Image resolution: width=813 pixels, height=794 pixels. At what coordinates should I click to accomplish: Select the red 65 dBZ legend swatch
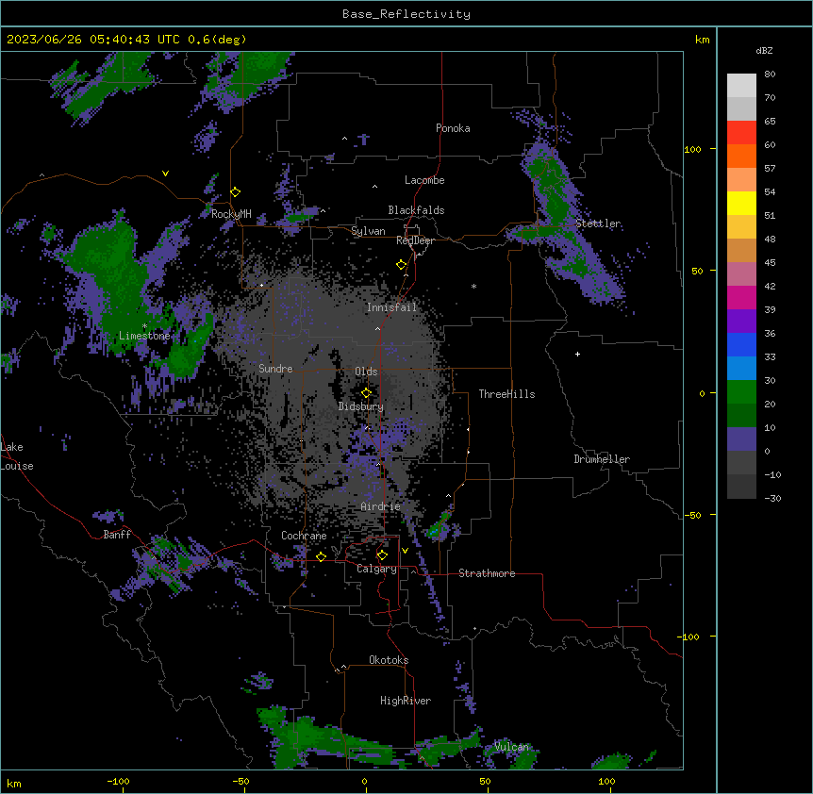pos(741,133)
